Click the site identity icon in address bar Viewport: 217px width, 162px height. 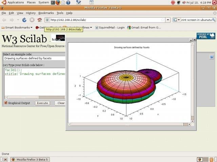[x=47, y=20]
